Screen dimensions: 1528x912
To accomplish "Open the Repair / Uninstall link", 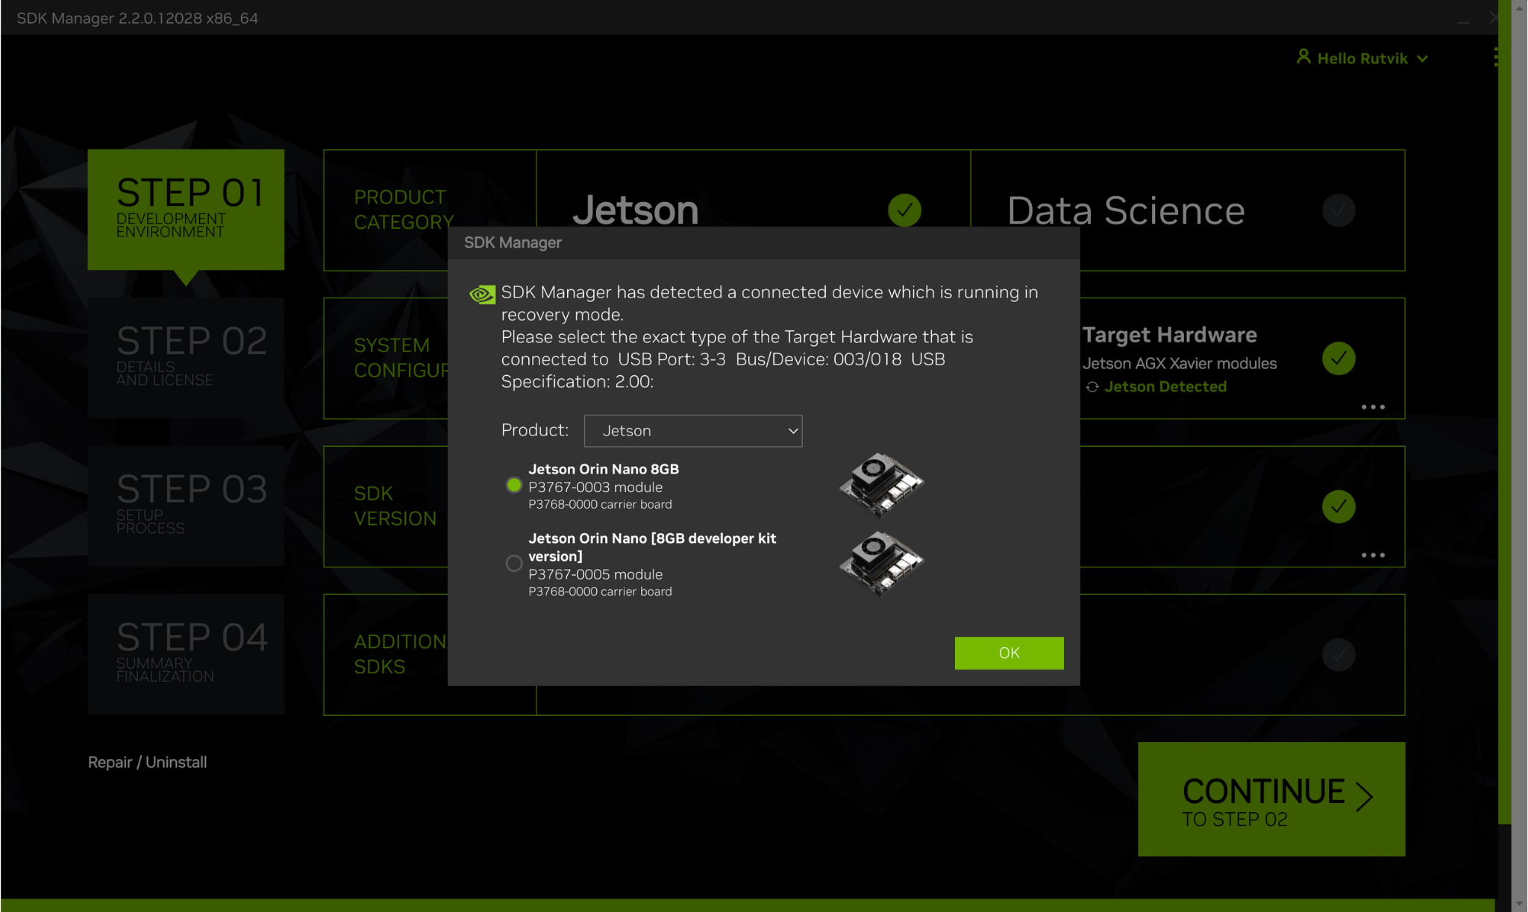I will tap(147, 762).
